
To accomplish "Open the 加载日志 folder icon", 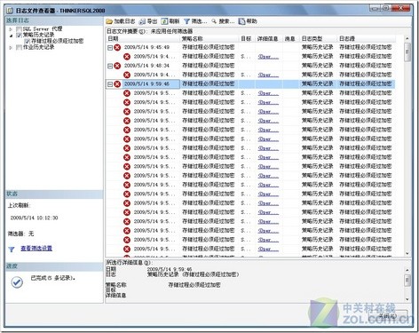I will coord(109,21).
